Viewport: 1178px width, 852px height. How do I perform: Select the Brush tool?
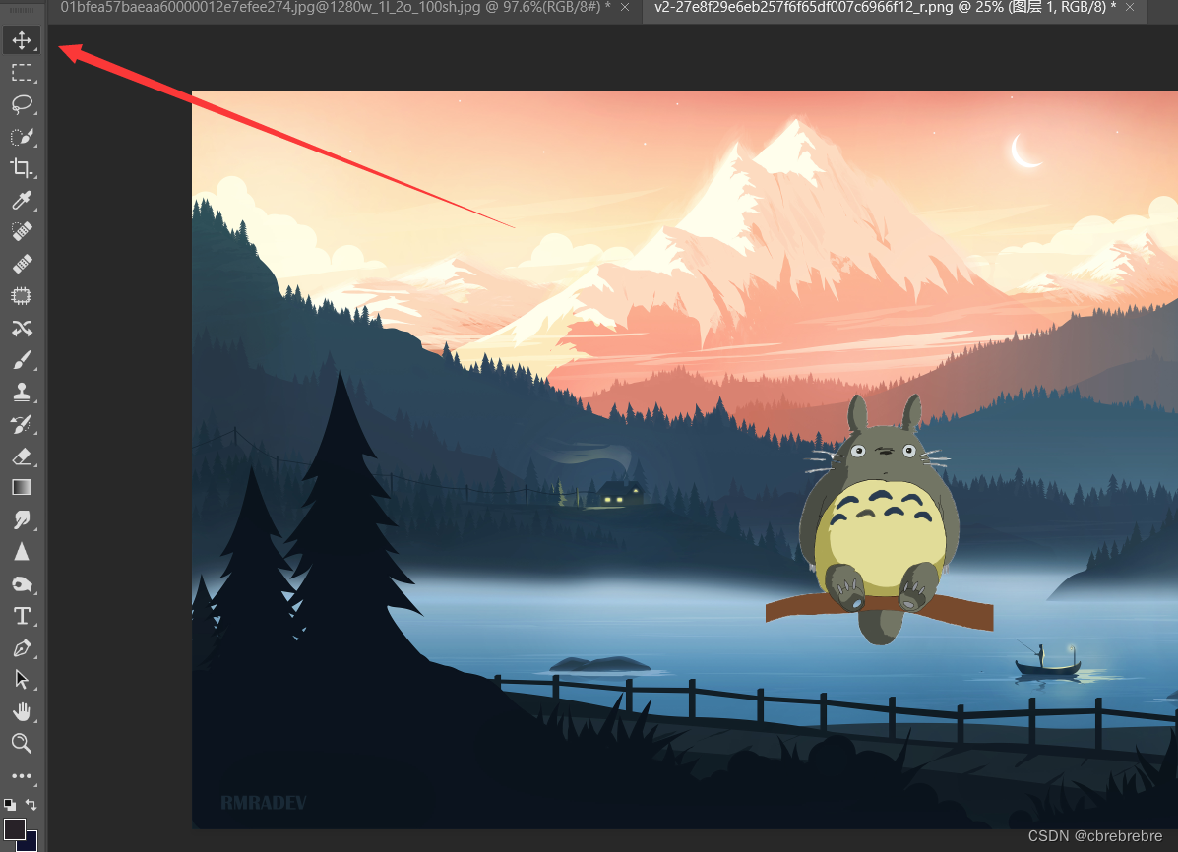[22, 361]
